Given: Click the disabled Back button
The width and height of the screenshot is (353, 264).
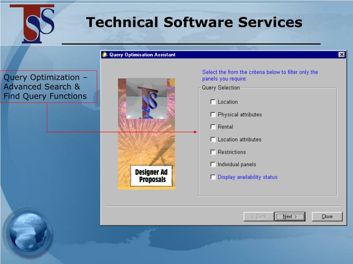Looking at the screenshot, I should pyautogui.click(x=259, y=217).
